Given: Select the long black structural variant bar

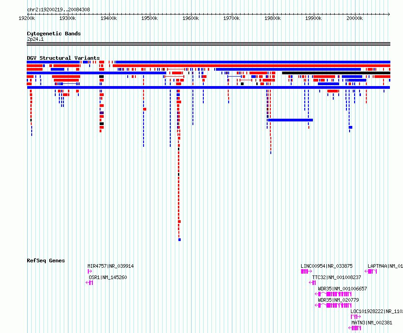Looking at the screenshot, I should 336,73.
